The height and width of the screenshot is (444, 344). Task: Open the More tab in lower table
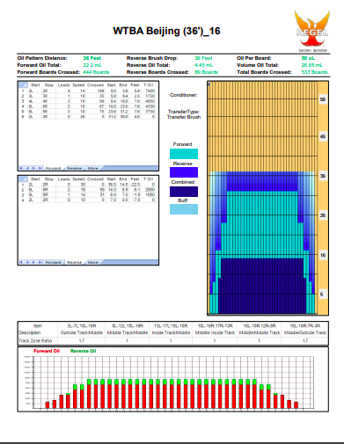pyautogui.click(x=93, y=262)
